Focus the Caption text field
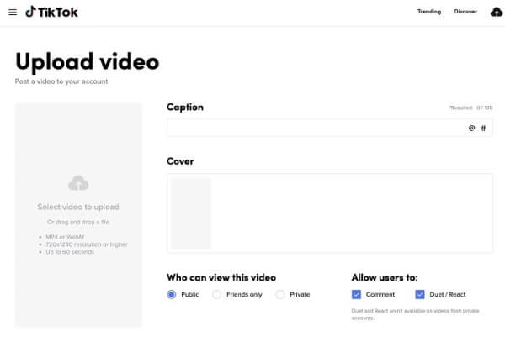This screenshot has height=347, width=505. 316,128
